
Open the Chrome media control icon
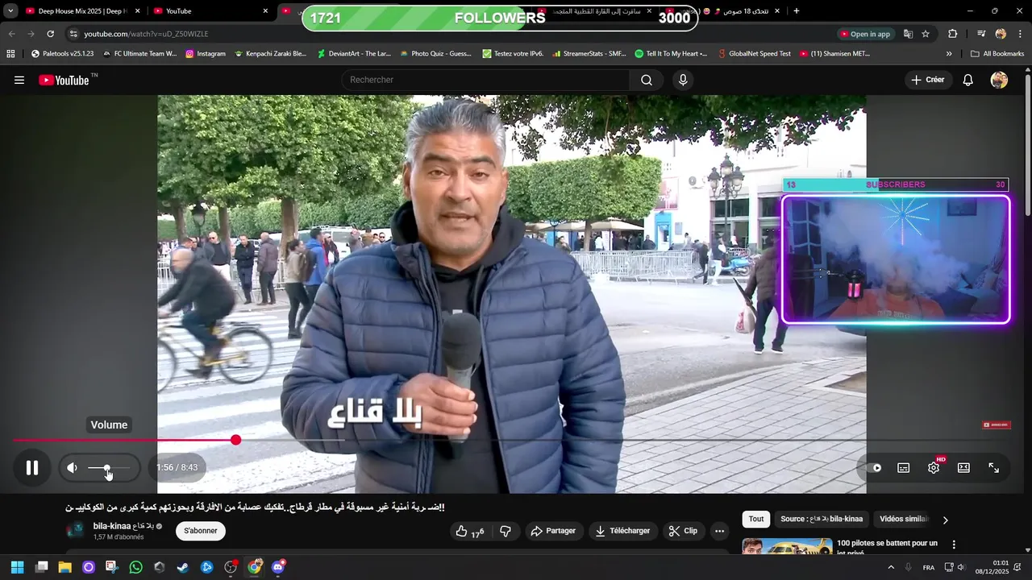click(x=981, y=34)
